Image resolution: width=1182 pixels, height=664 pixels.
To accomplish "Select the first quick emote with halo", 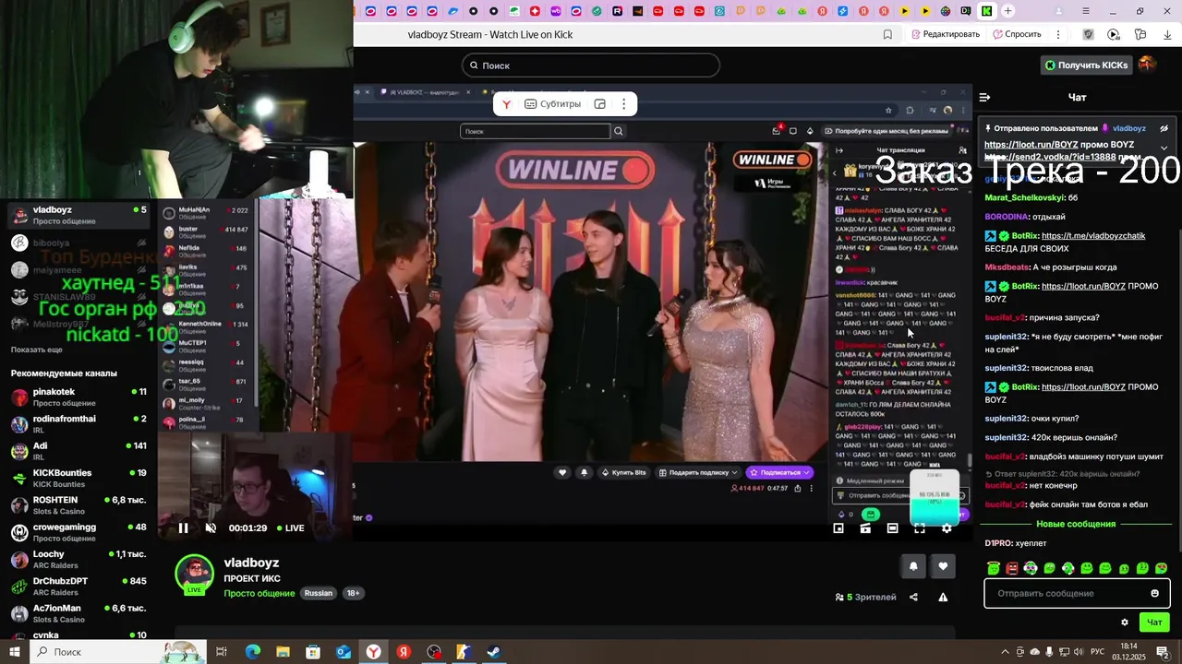I will coord(994,568).
